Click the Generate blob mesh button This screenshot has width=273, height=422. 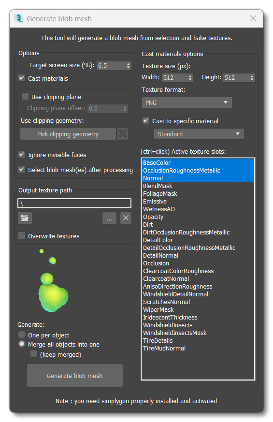tap(75, 376)
